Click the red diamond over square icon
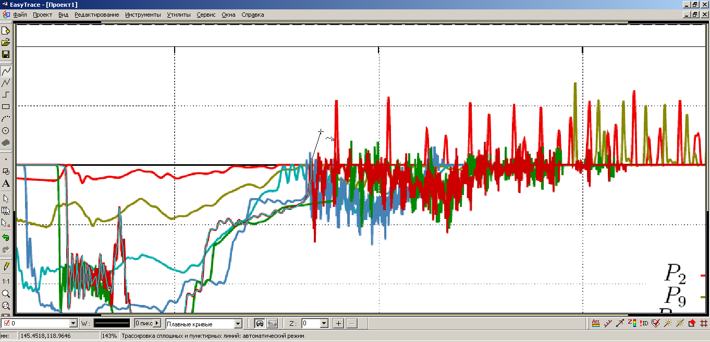The width and height of the screenshot is (710, 342). [x=692, y=323]
